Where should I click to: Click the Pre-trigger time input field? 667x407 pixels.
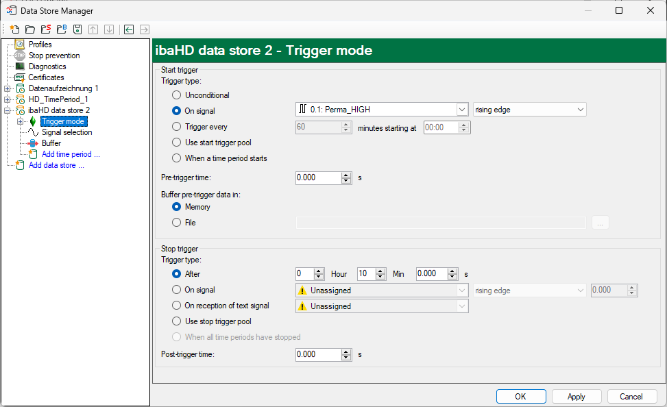[x=319, y=177]
